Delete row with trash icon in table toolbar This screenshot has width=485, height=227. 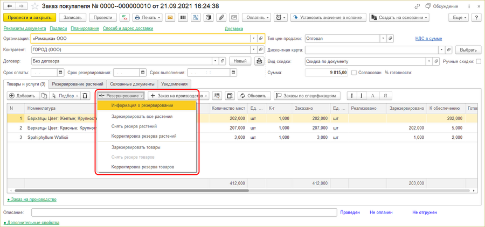point(85,96)
